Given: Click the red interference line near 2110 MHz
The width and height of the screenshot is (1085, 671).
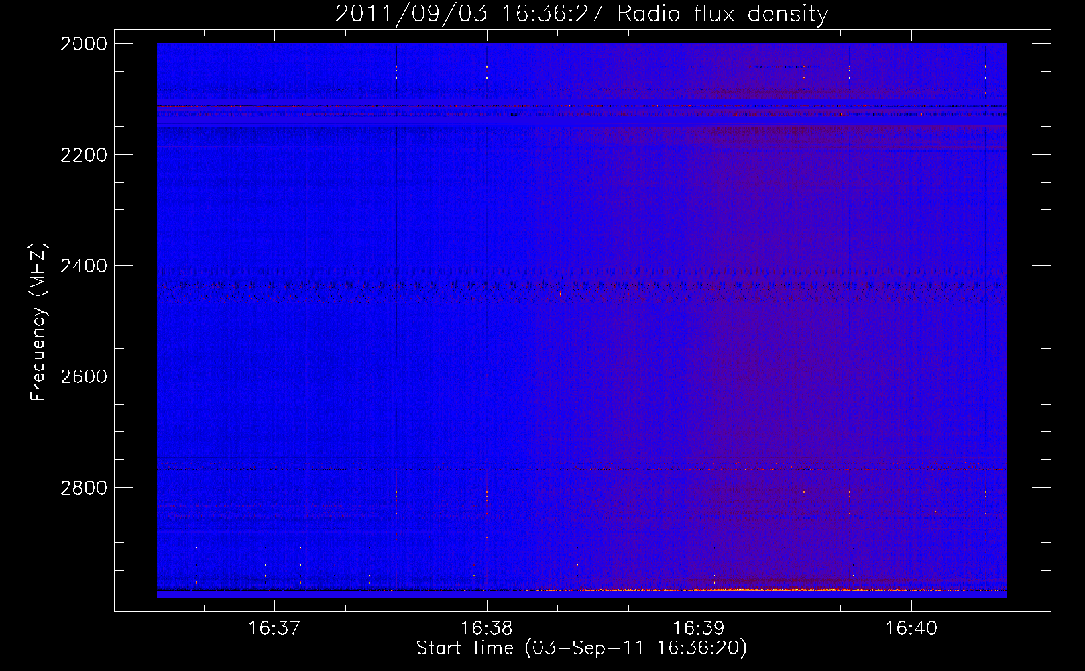Looking at the screenshot, I should click(x=581, y=105).
